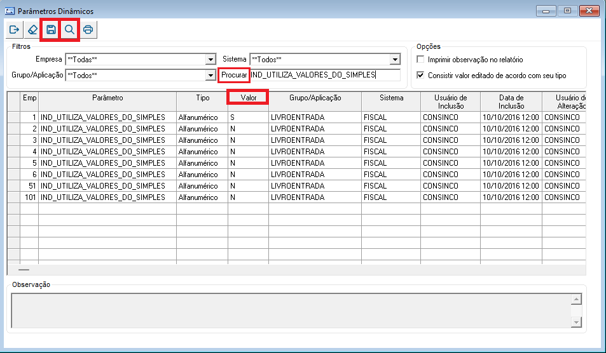This screenshot has width=606, height=353.
Task: Open the Sistema dropdown
Action: click(395, 60)
